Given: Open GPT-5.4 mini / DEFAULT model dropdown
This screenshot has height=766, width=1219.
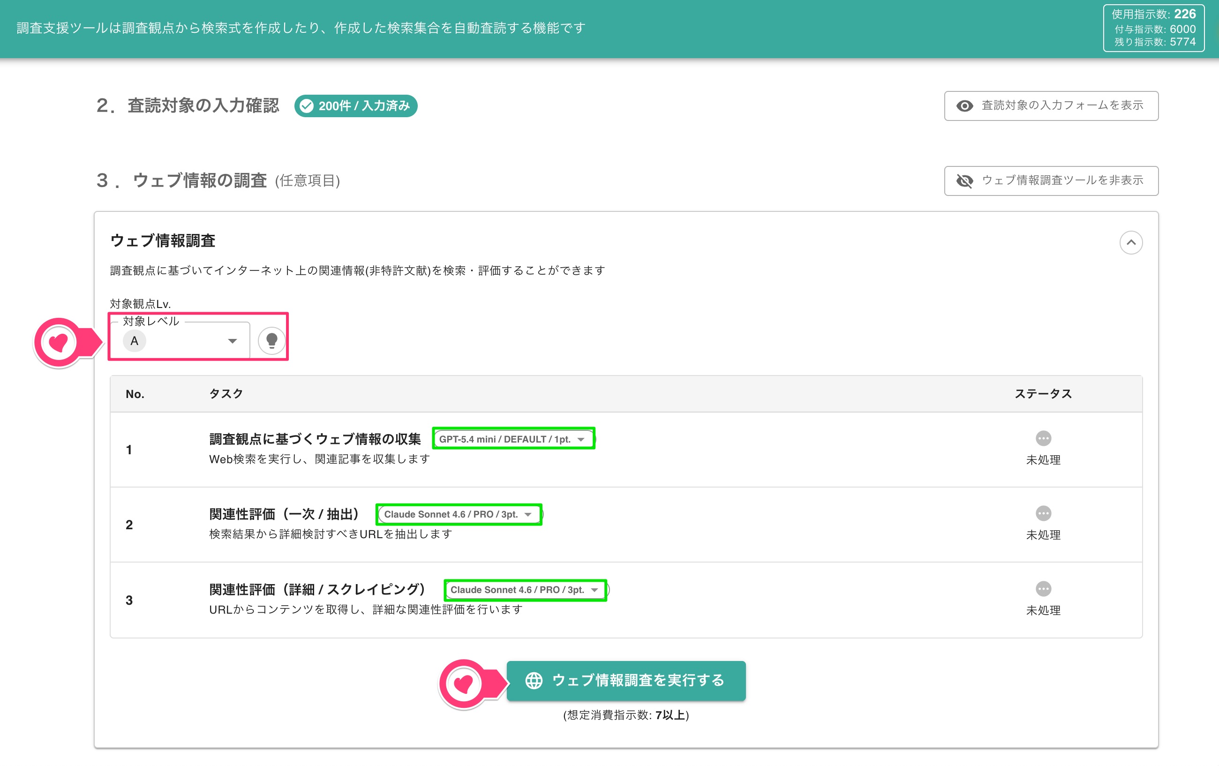Looking at the screenshot, I should (x=513, y=439).
